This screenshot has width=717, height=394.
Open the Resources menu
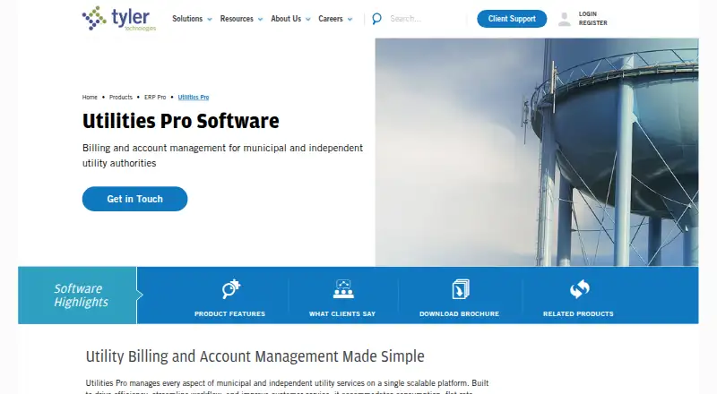(237, 19)
